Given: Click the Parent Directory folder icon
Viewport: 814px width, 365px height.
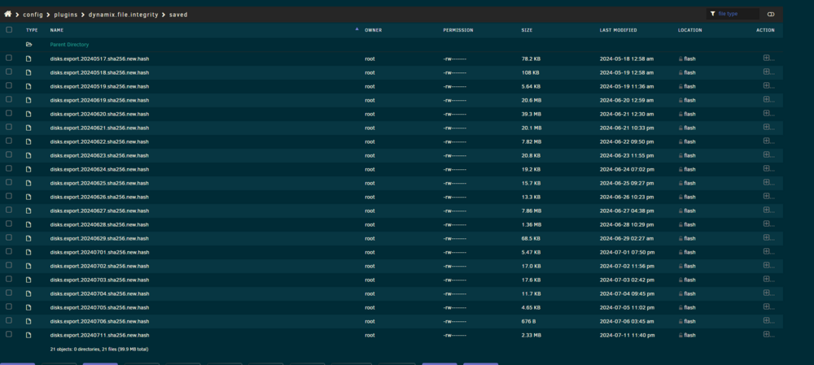Looking at the screenshot, I should tap(29, 45).
